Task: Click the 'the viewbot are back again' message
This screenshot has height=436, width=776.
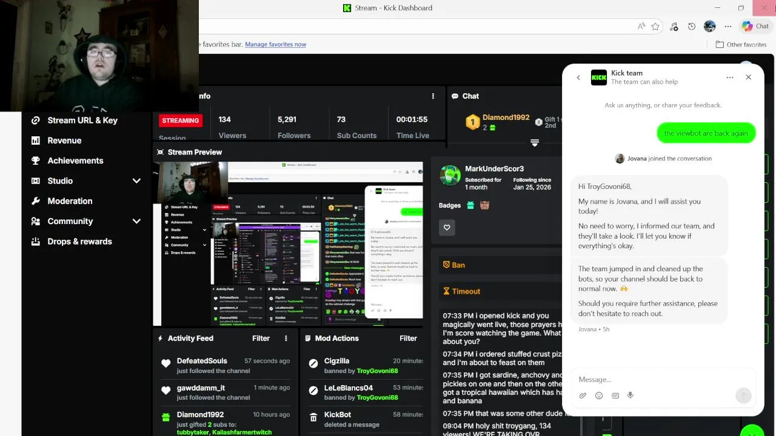Action: pos(706,133)
